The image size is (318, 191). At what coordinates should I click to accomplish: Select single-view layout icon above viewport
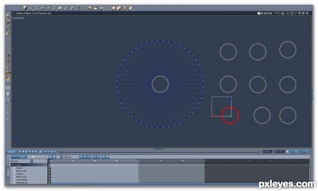259,13
